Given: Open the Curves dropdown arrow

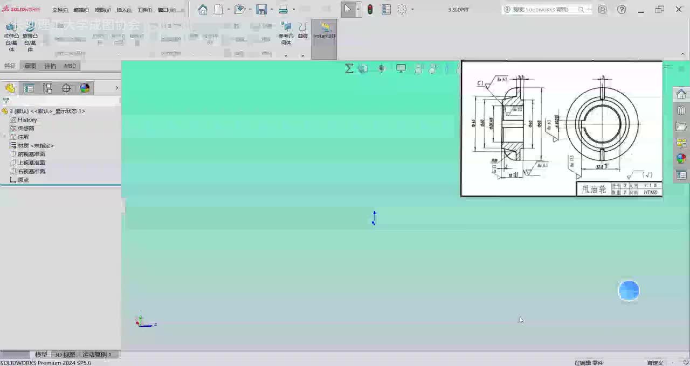Looking at the screenshot, I should point(303,55).
